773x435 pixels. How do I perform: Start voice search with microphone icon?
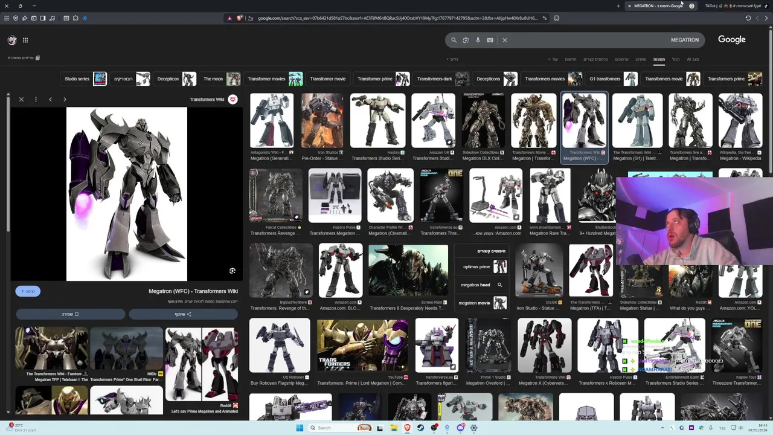pos(478,40)
